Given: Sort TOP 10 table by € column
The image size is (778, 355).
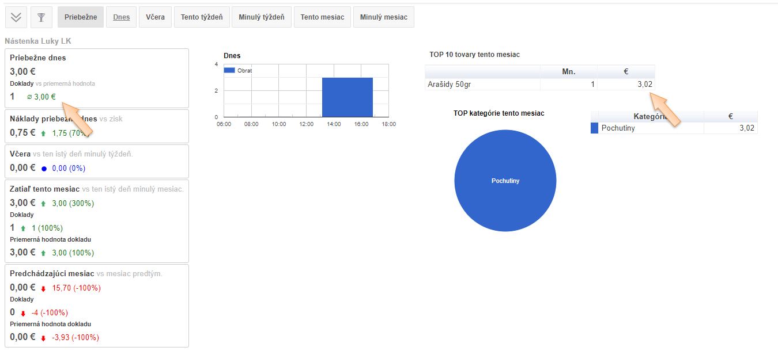Looking at the screenshot, I should click(626, 71).
